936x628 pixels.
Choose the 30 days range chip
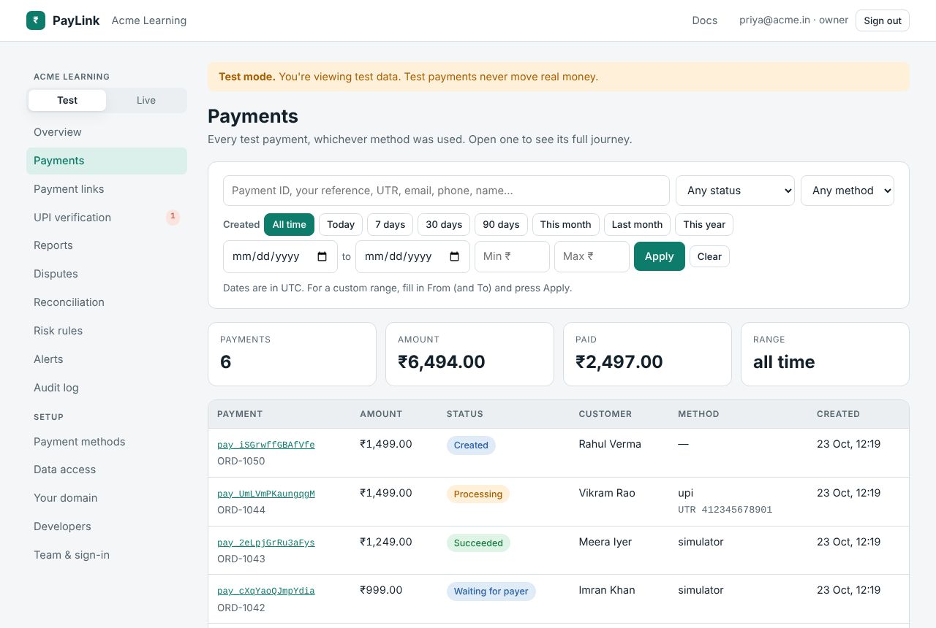pyautogui.click(x=444, y=224)
